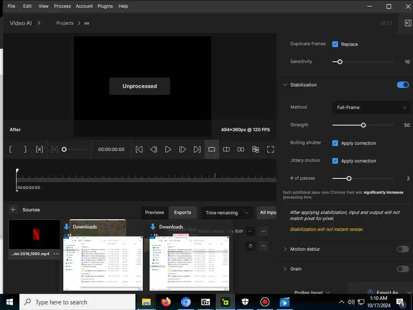Enter fullscreen preview mode
Viewport: 413px width, 310px height.
coord(271,149)
